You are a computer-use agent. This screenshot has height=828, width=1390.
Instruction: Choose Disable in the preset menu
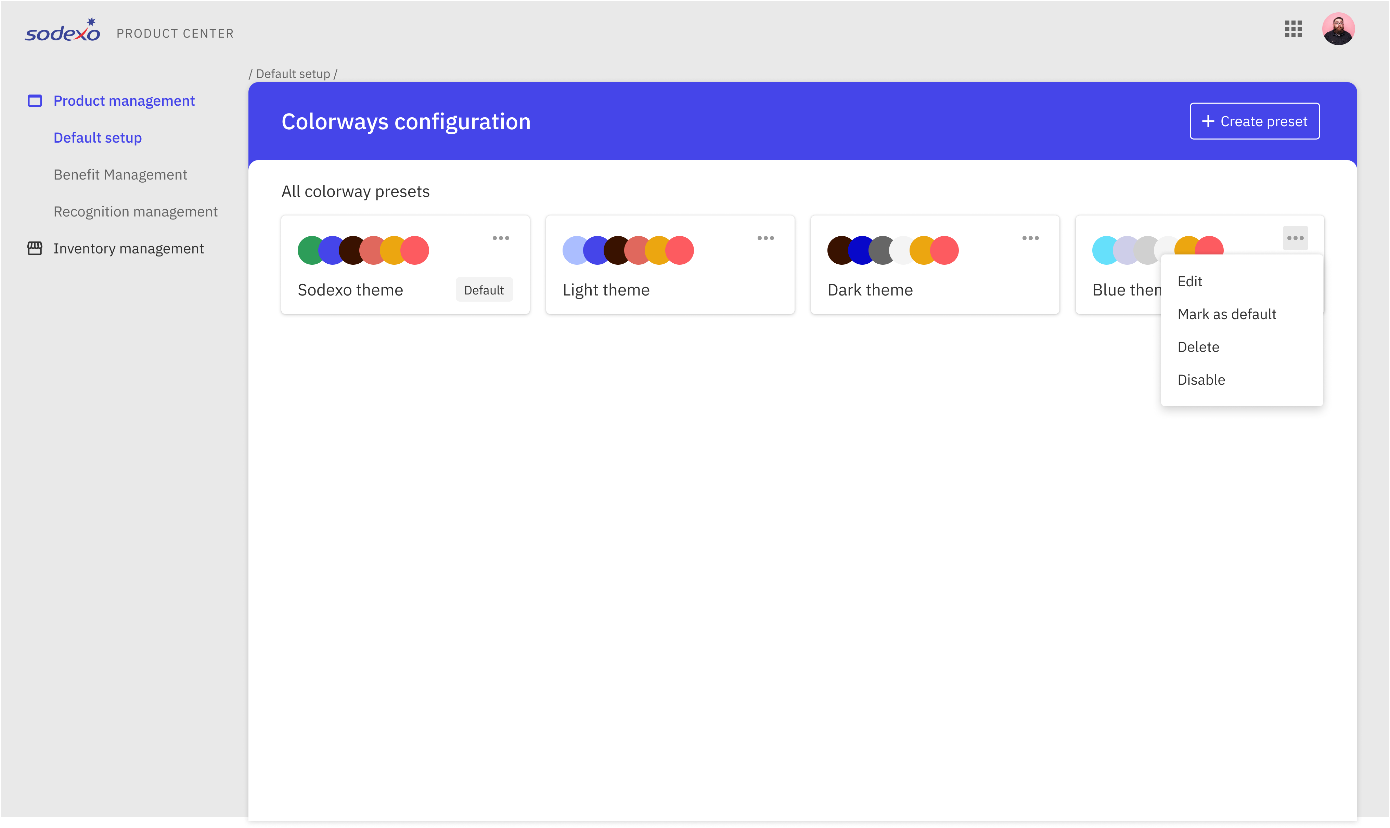(1201, 380)
